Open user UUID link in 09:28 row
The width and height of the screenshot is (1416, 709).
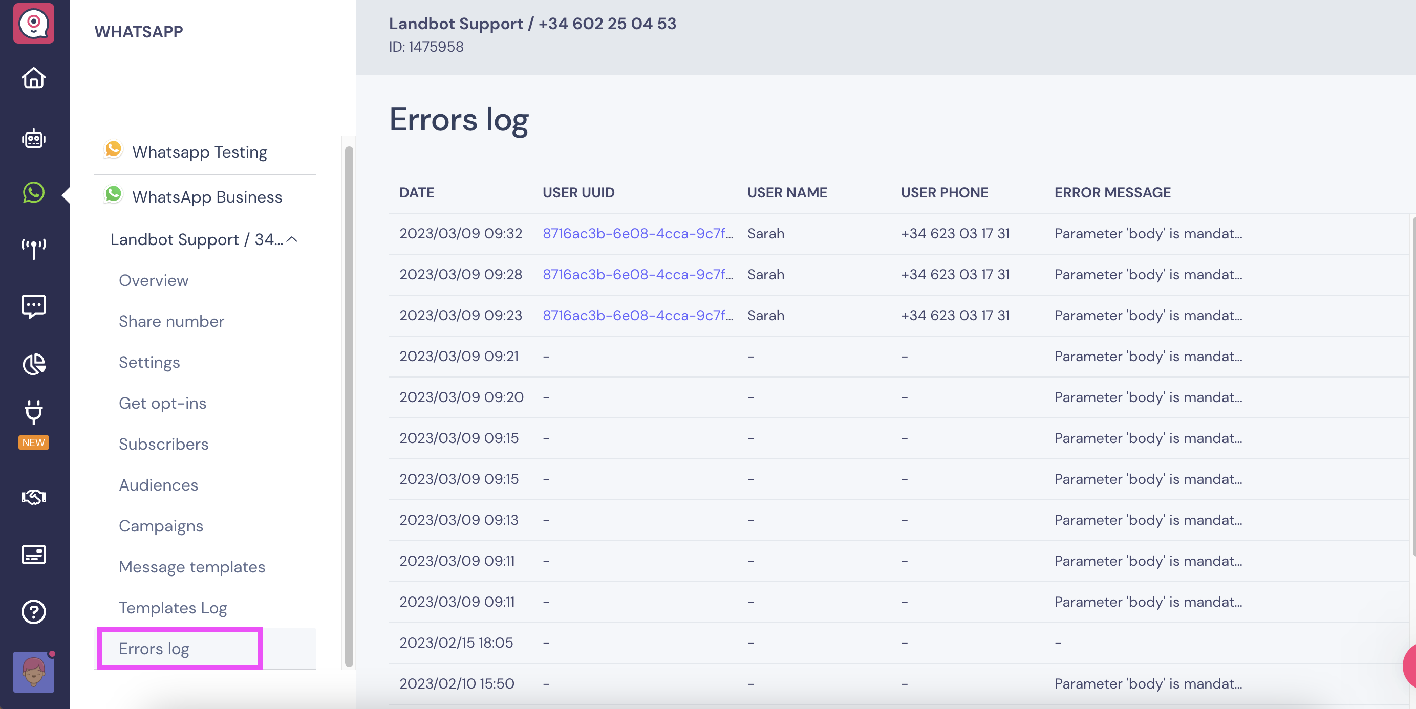[638, 275]
